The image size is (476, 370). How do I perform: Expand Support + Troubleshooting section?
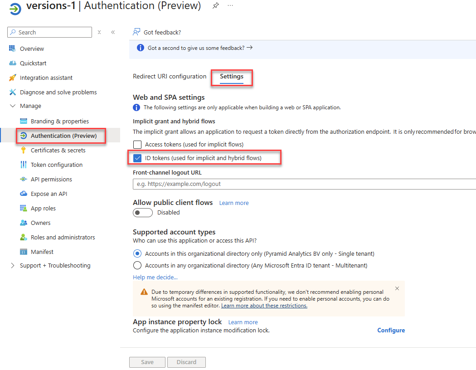tap(12, 266)
